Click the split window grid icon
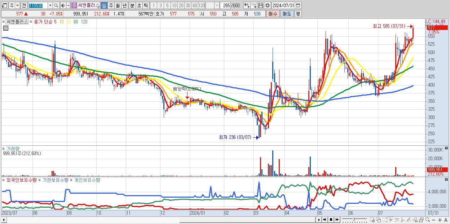The height and width of the screenshot is (224, 450). pyautogui.click(x=372, y=220)
